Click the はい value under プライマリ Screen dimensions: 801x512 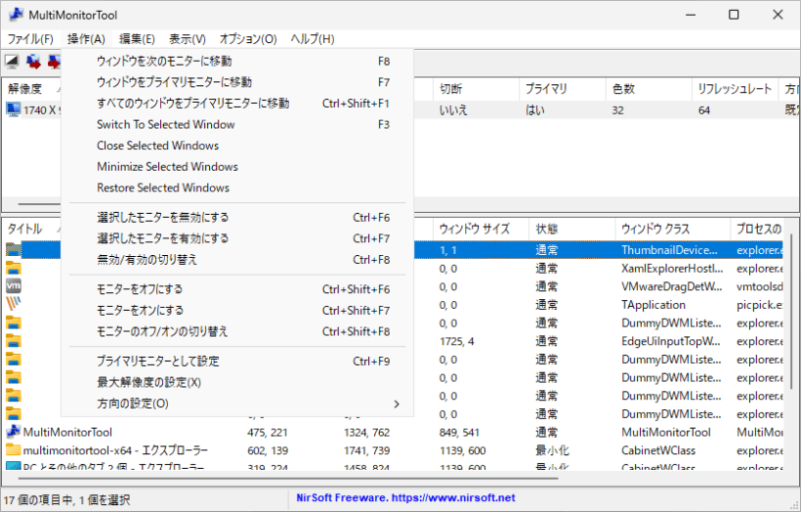[x=535, y=109]
